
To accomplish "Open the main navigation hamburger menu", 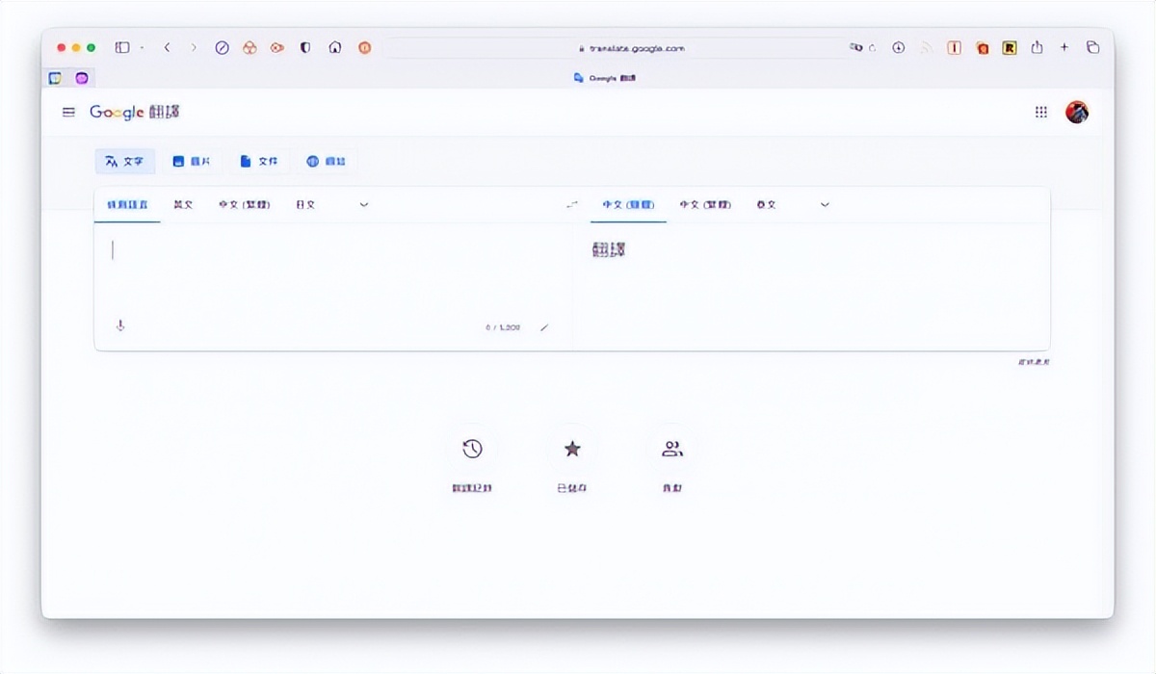I will (67, 112).
